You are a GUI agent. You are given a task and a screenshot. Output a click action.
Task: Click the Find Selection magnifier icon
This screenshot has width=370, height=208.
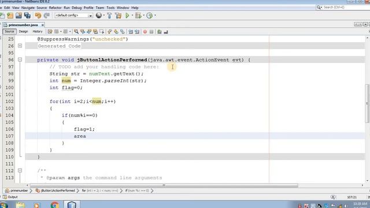76,32
